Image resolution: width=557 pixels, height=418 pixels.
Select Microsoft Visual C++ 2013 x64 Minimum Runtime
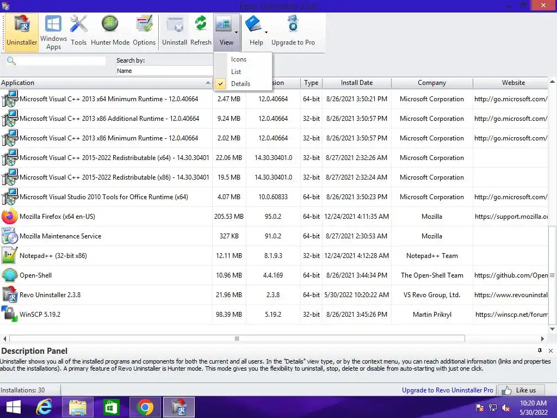[274, 99]
